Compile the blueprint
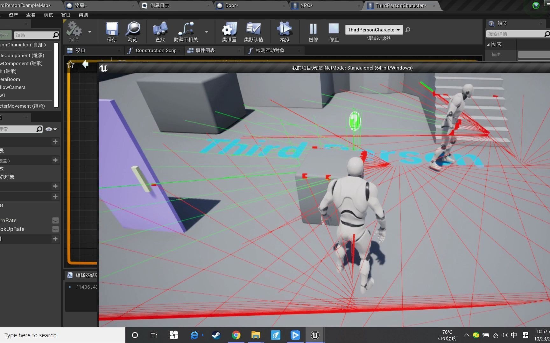 74,31
